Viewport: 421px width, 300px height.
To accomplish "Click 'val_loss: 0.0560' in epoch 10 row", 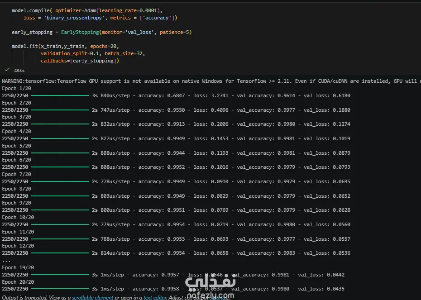I will point(327,224).
